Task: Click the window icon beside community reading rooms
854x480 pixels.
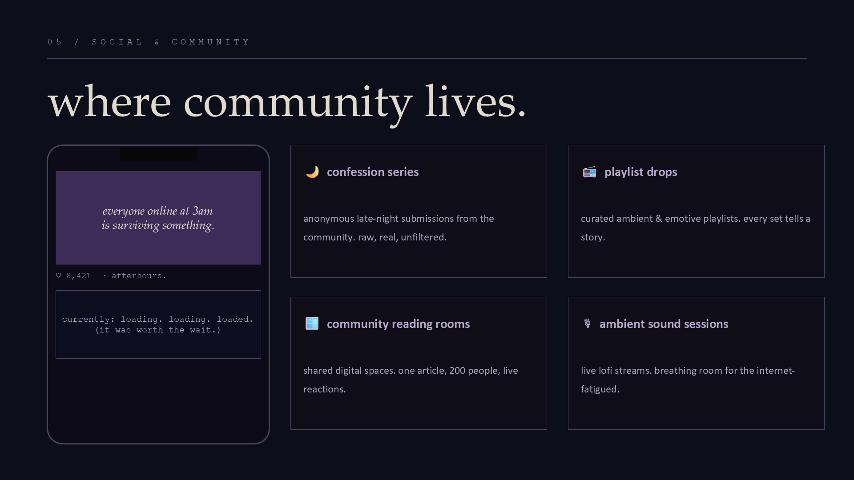Action: point(312,324)
